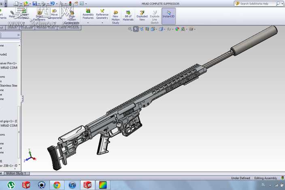
Task: Open the Motion Study 1 tab
Action: coord(16,173)
